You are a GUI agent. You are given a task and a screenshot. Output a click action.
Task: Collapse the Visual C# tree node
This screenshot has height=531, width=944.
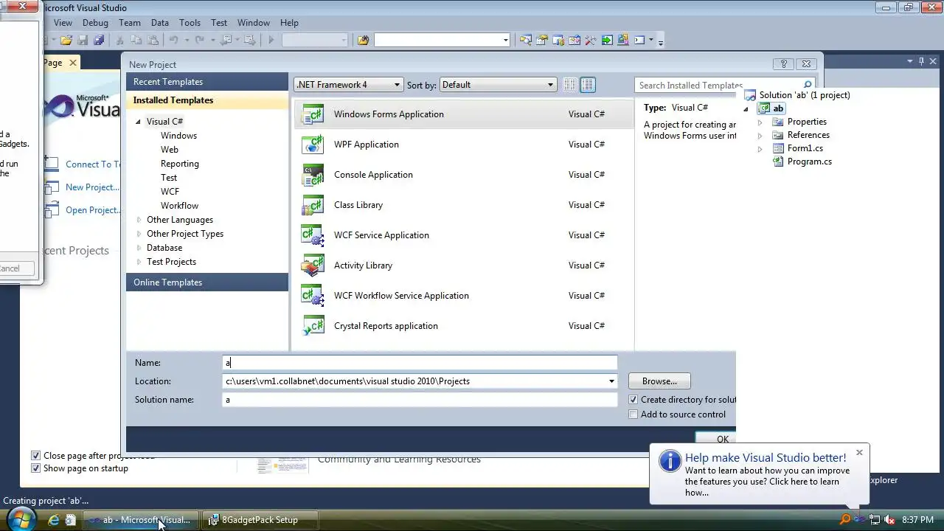tap(138, 122)
